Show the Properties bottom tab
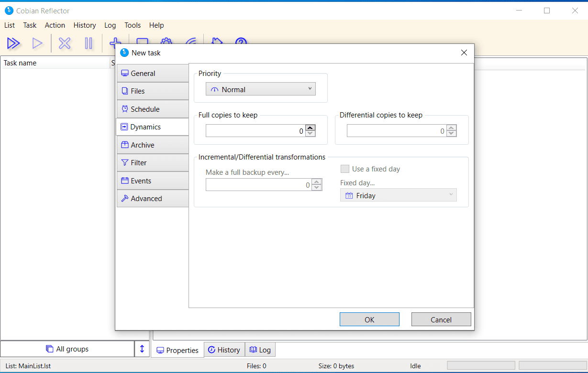This screenshot has width=588, height=373. pos(178,350)
